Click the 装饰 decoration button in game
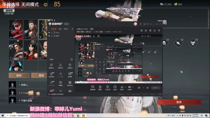Viewport: 210px width, 118px height. (19, 75)
